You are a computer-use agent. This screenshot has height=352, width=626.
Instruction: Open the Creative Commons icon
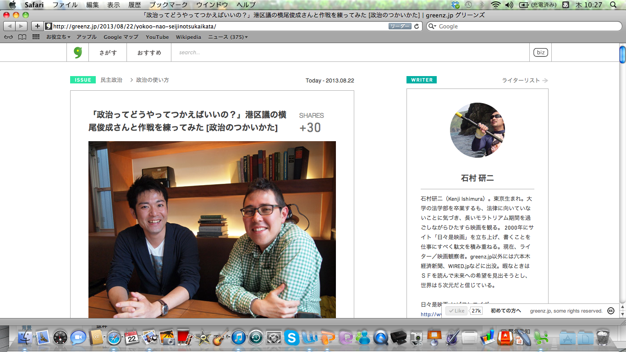tap(610, 311)
